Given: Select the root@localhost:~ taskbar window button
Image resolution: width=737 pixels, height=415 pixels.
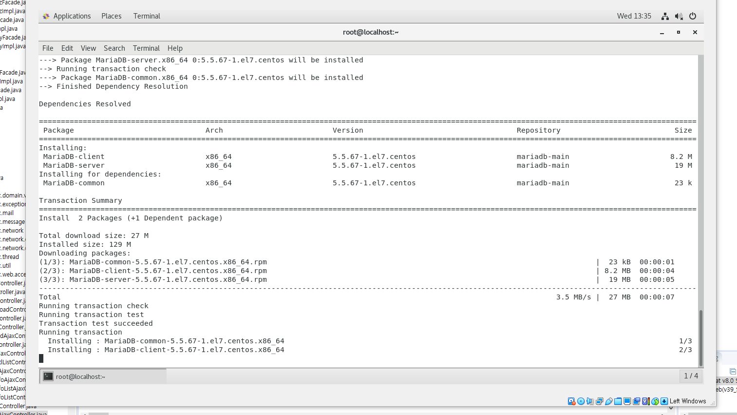Looking at the screenshot, I should (103, 376).
